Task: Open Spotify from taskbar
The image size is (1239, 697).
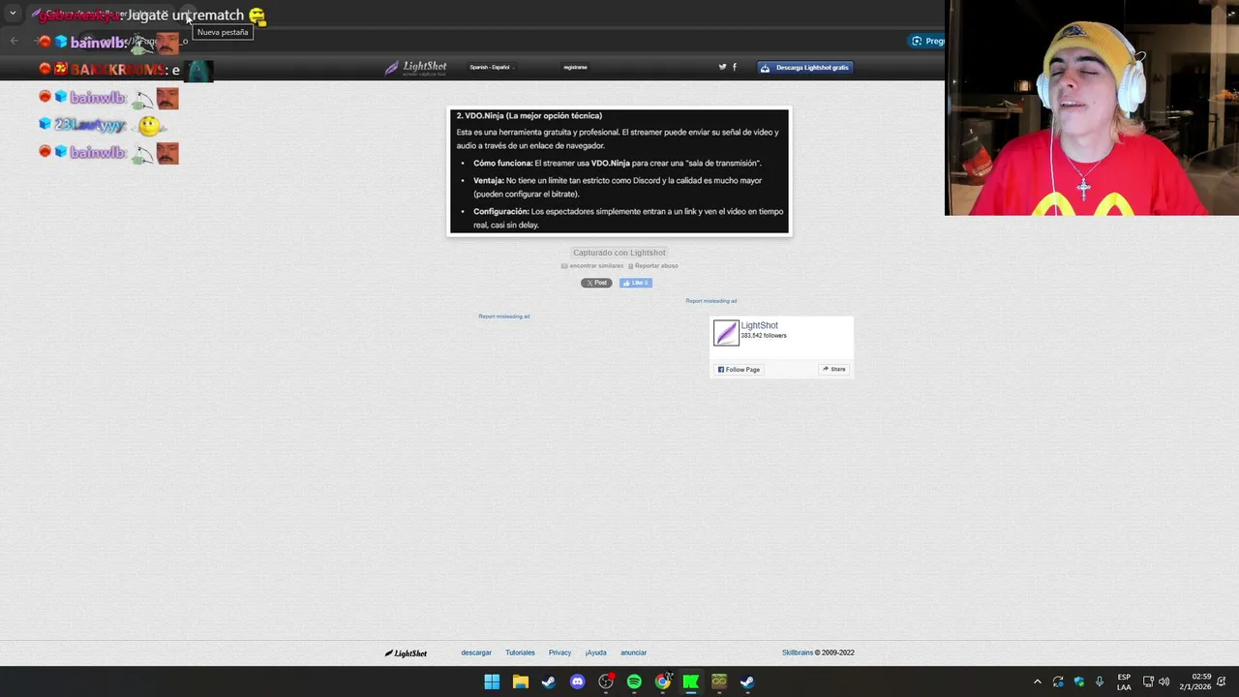Action: point(634,682)
